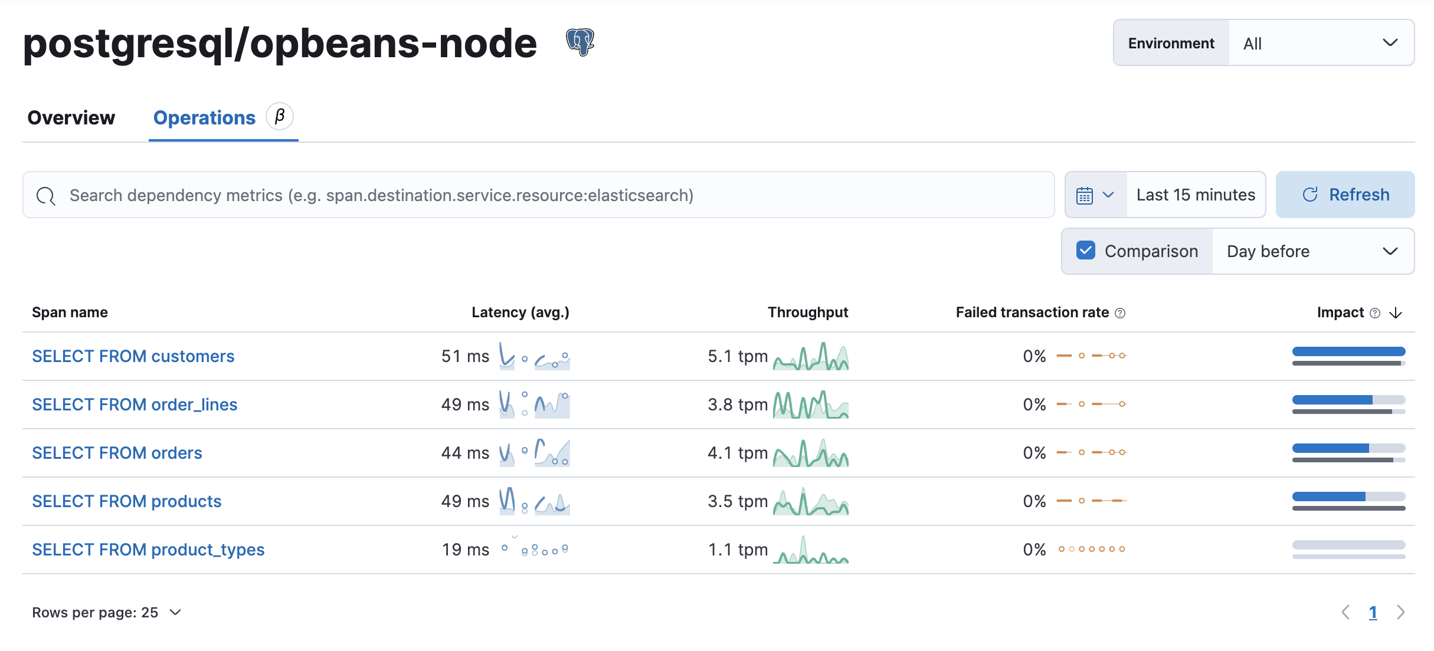Viewport: 1434px width, 651px height.
Task: Open the SELECT FROM customers span details
Action: [x=133, y=356]
